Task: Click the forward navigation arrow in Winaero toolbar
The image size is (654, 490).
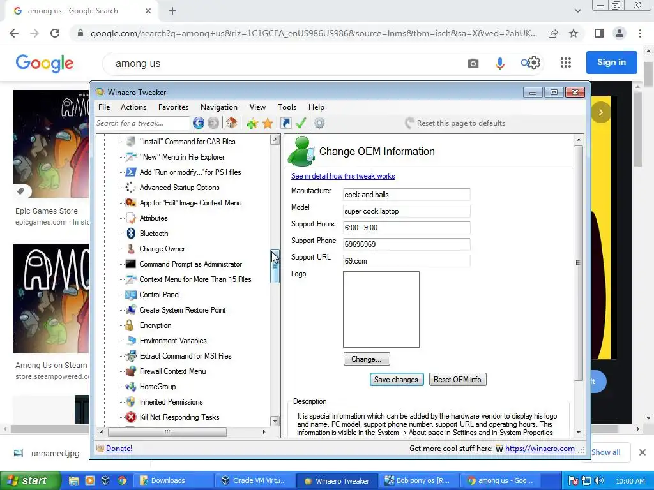Action: pyautogui.click(x=213, y=123)
